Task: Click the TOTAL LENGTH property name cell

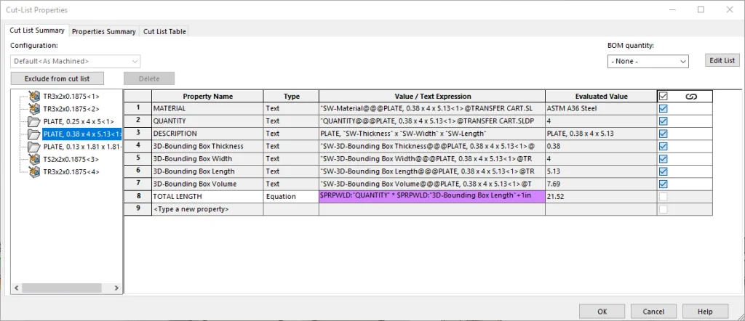Action: coord(207,196)
